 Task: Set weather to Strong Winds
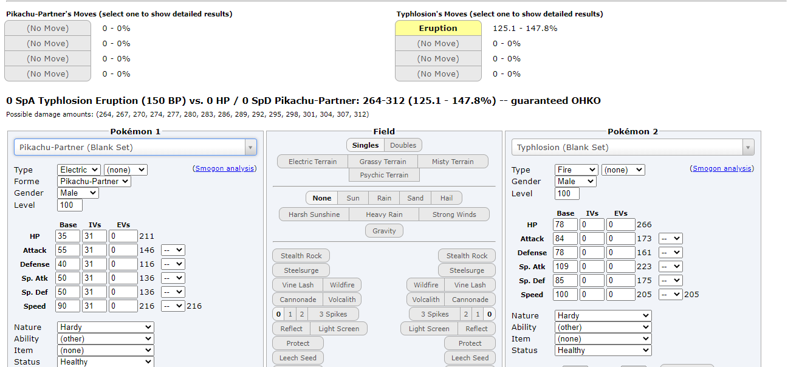454,214
